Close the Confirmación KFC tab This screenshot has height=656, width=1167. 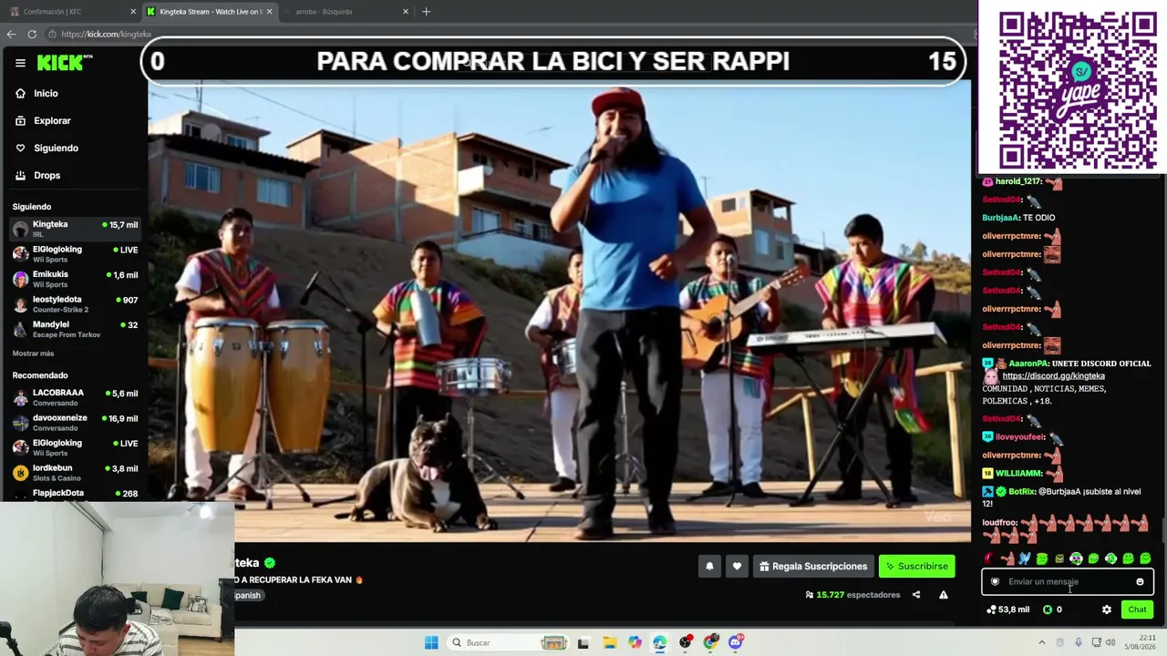[133, 12]
